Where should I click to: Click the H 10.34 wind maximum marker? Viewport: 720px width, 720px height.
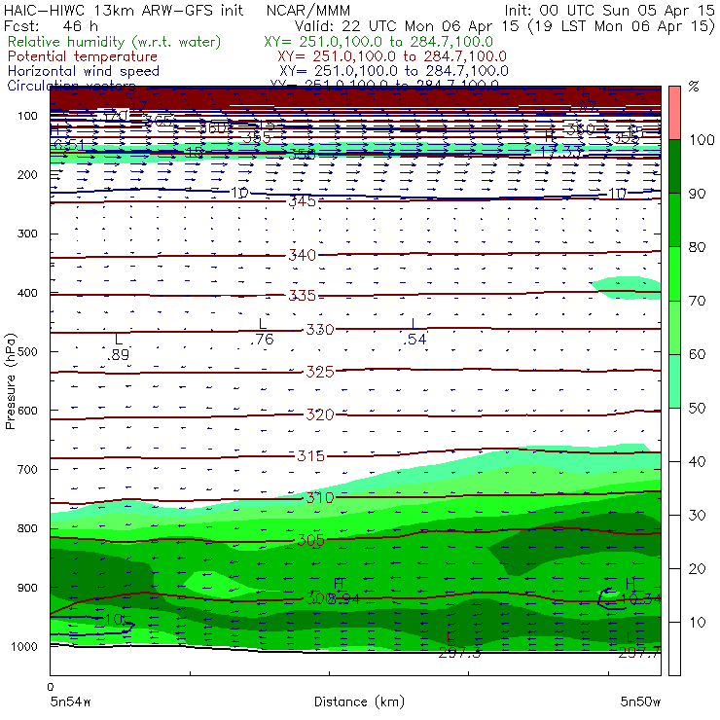pos(640,592)
